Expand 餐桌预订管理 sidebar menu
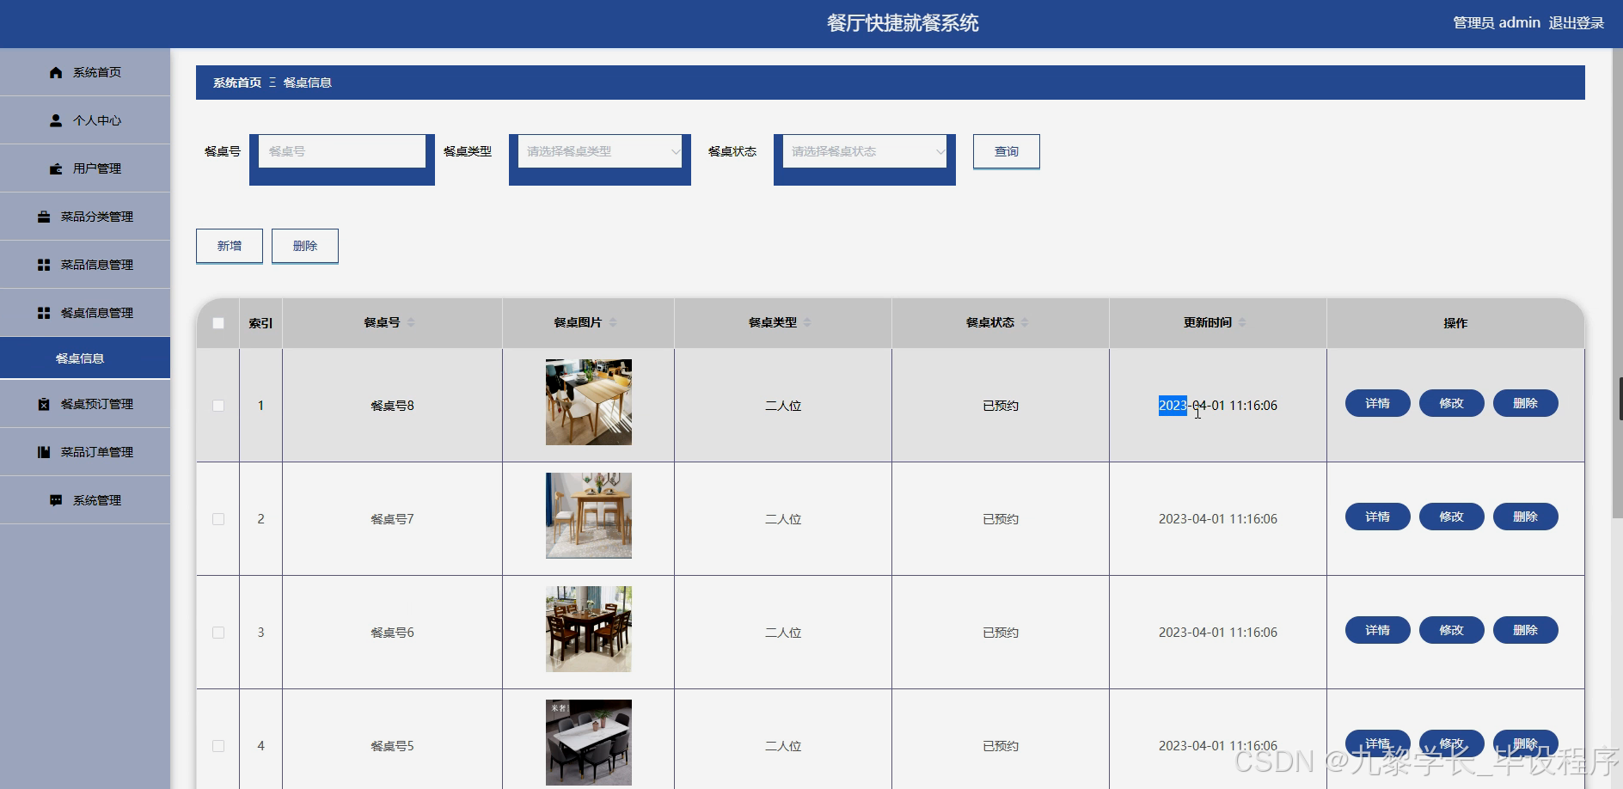 pyautogui.click(x=85, y=404)
